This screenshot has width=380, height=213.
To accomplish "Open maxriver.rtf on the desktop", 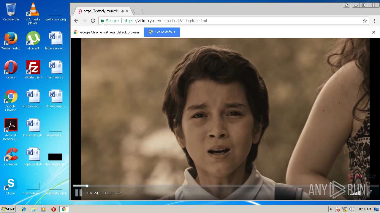I will tap(55, 70).
